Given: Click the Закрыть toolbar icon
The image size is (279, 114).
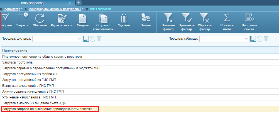Looking at the screenshot, I should tap(23, 17).
